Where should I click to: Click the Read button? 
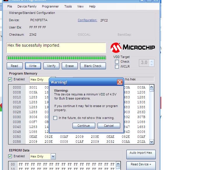point(15,66)
